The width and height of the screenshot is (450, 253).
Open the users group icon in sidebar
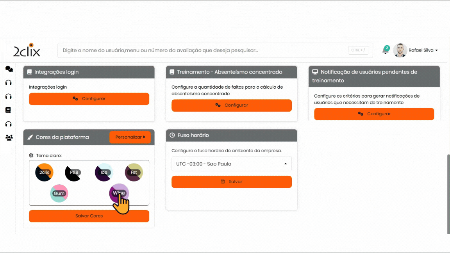(9, 137)
